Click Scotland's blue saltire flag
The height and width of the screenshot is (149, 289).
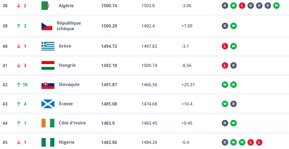click(x=48, y=104)
